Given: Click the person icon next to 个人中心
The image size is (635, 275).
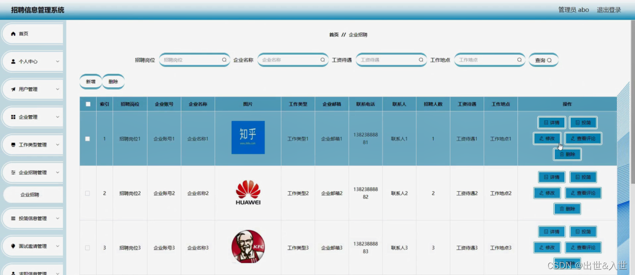Looking at the screenshot, I should tap(14, 62).
